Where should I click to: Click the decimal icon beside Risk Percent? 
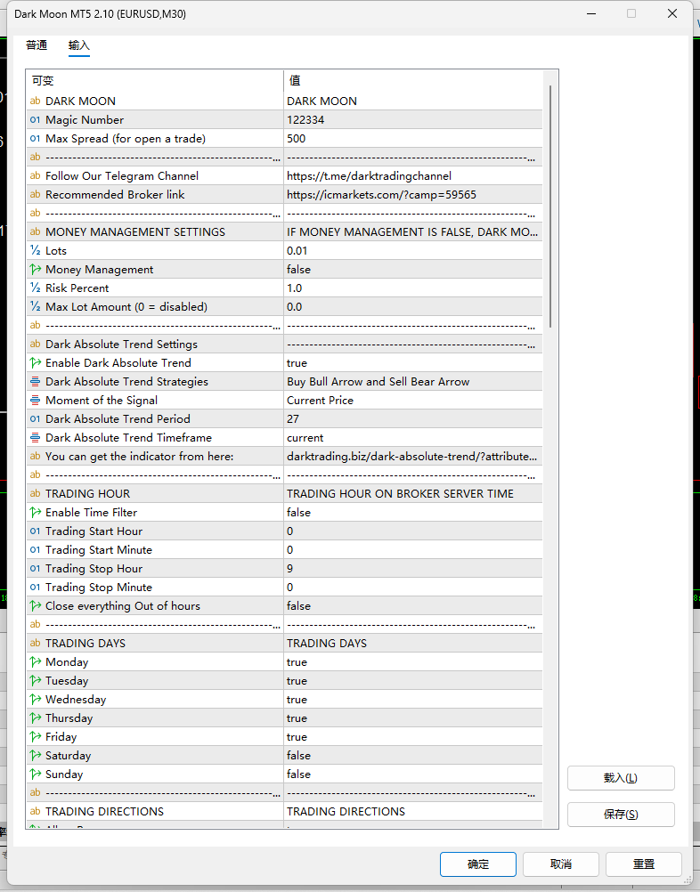36,288
